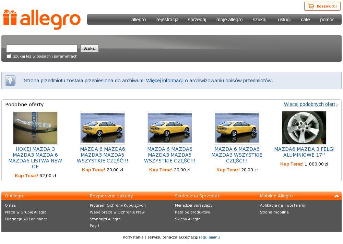Click the Mobilne Allegro footer heading

tap(276, 196)
